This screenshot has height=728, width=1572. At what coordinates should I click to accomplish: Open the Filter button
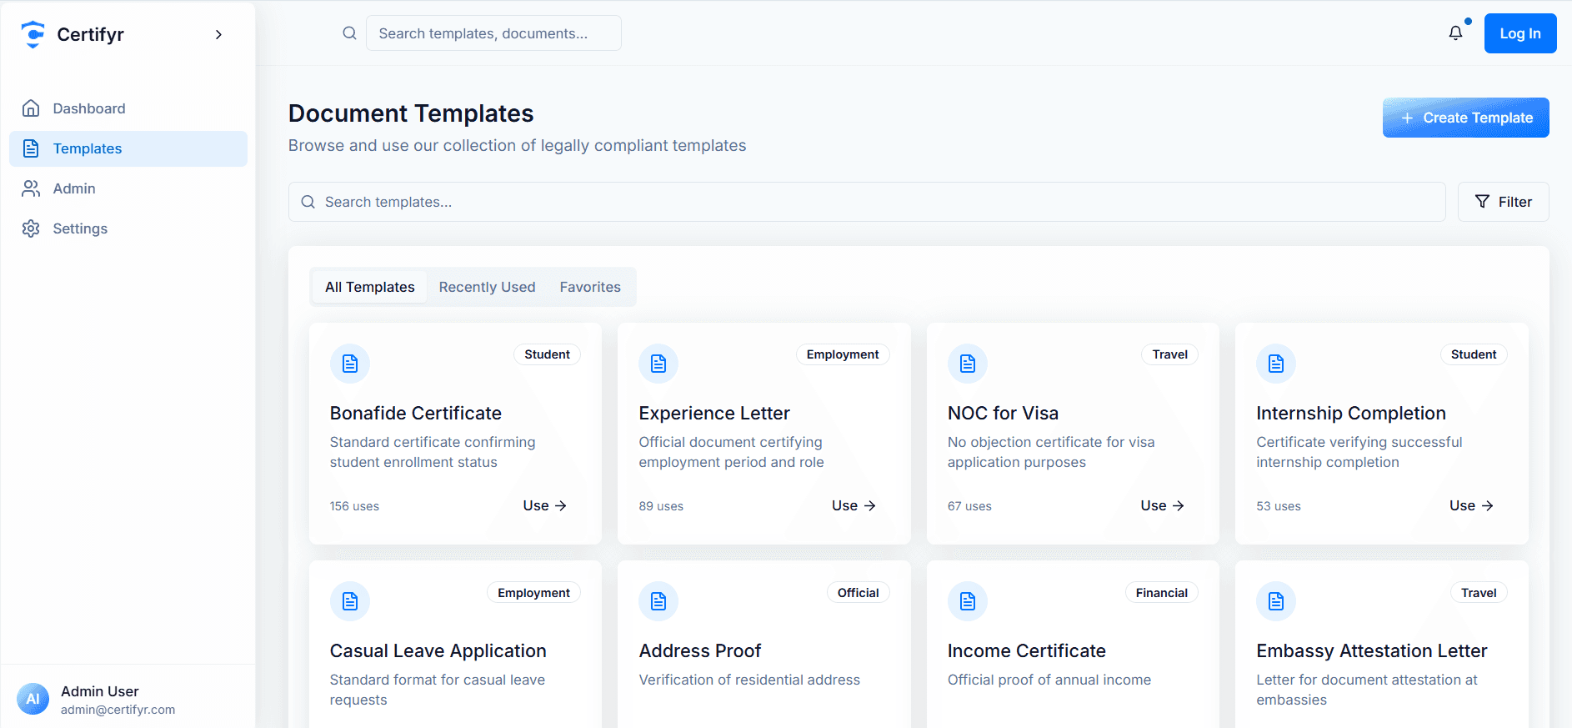coord(1503,202)
